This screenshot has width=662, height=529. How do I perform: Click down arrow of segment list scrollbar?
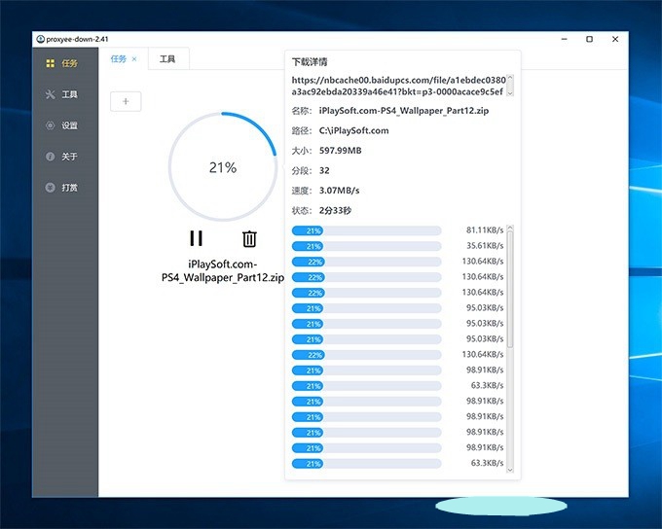pyautogui.click(x=510, y=470)
